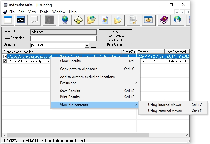Click the Search For index.dat field
The height and width of the screenshot is (144, 210).
click(x=63, y=32)
